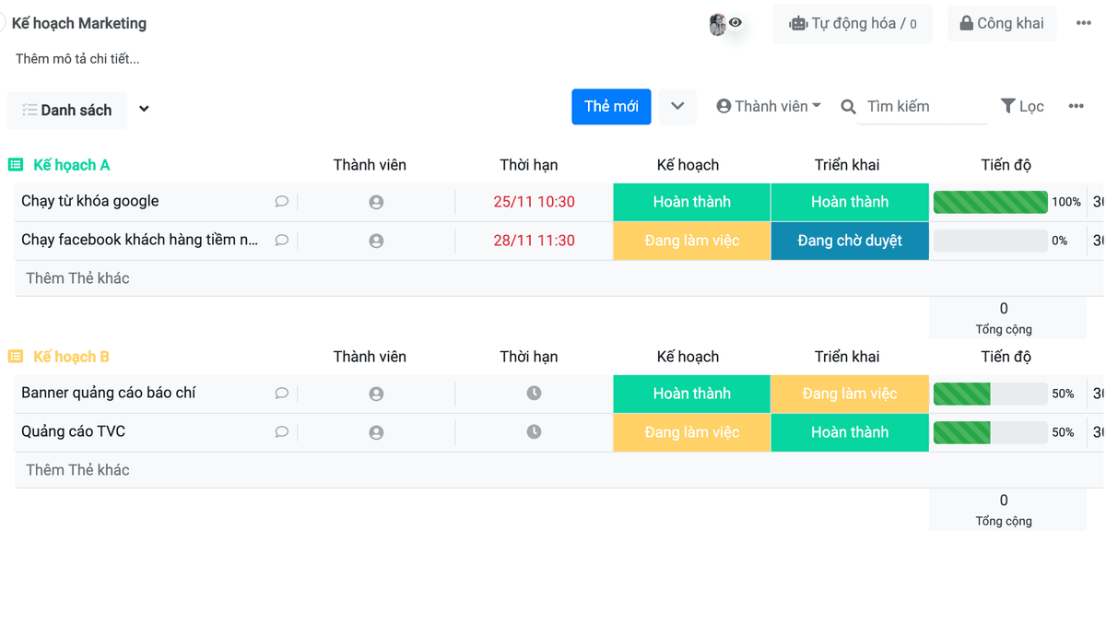The image size is (1106, 624).
Task: Click Thêm Thẻ khác under Kế hoạch A
Action: coord(78,278)
